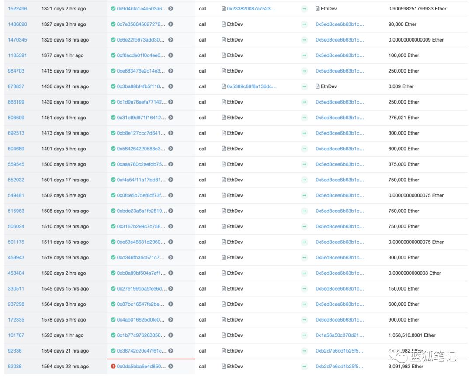Open transaction hash 0x9d4bfa1e4a503a6
Image resolution: width=472 pixels, height=377 pixels.
(142, 9)
